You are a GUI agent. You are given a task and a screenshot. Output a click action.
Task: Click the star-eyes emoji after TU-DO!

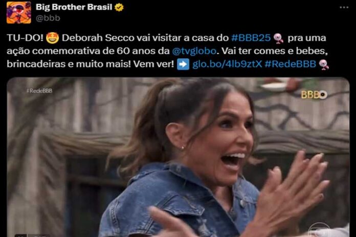[x=52, y=38]
